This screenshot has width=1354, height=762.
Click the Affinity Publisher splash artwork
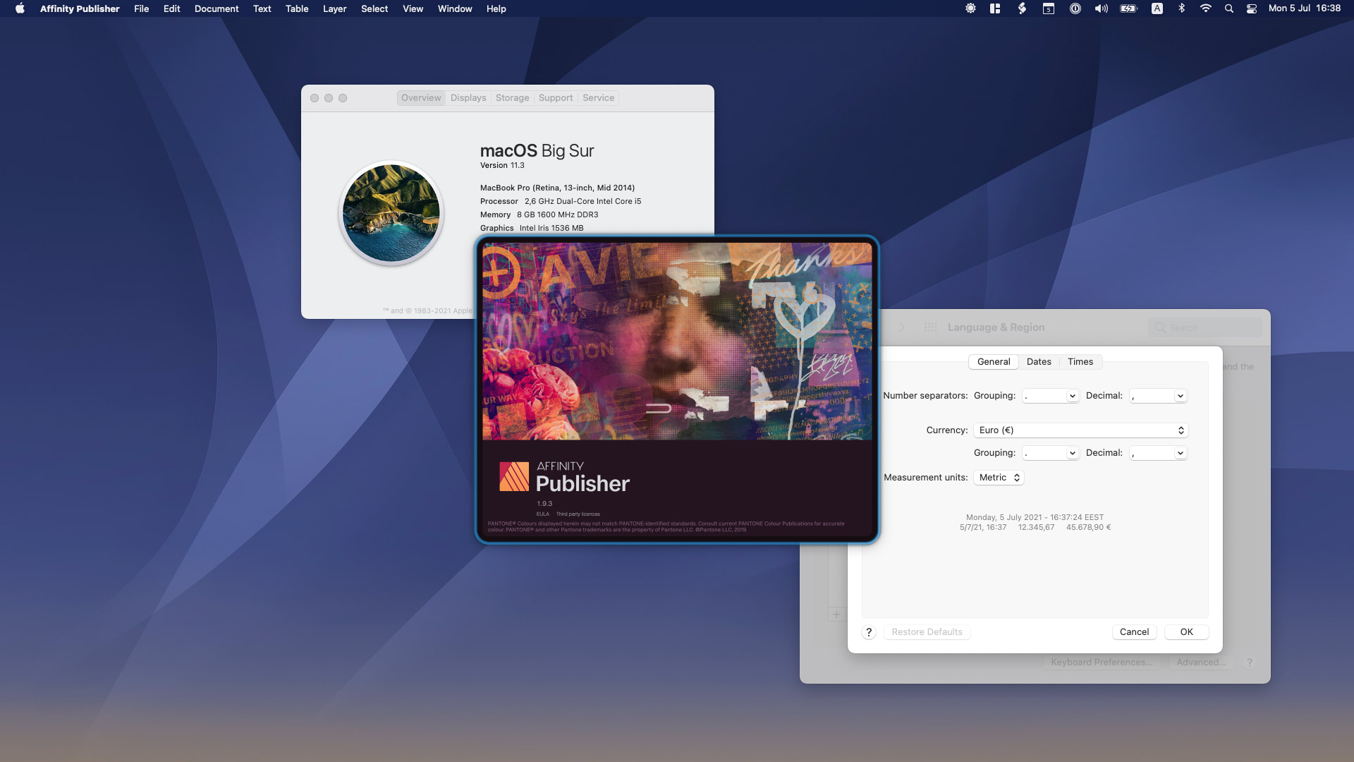click(677, 341)
